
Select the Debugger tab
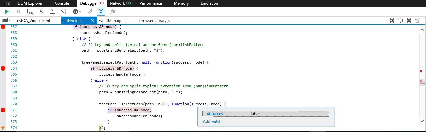(92, 3)
